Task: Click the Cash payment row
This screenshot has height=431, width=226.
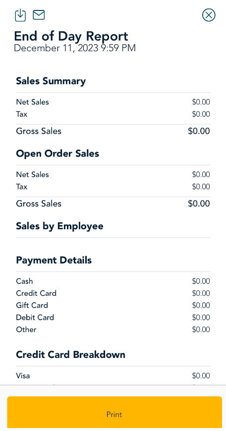Action: pyautogui.click(x=113, y=281)
